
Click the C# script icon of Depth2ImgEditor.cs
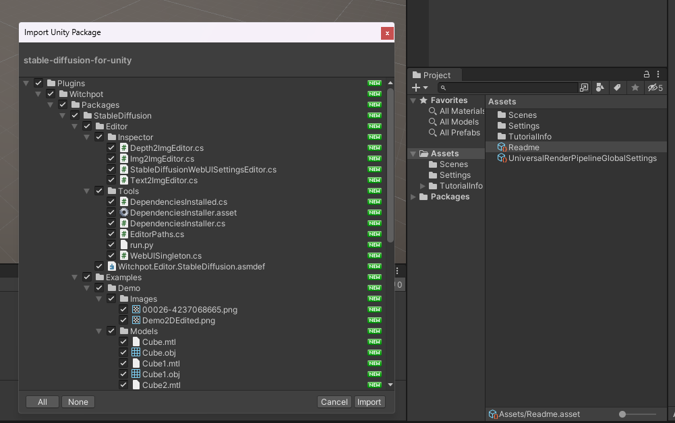point(124,148)
